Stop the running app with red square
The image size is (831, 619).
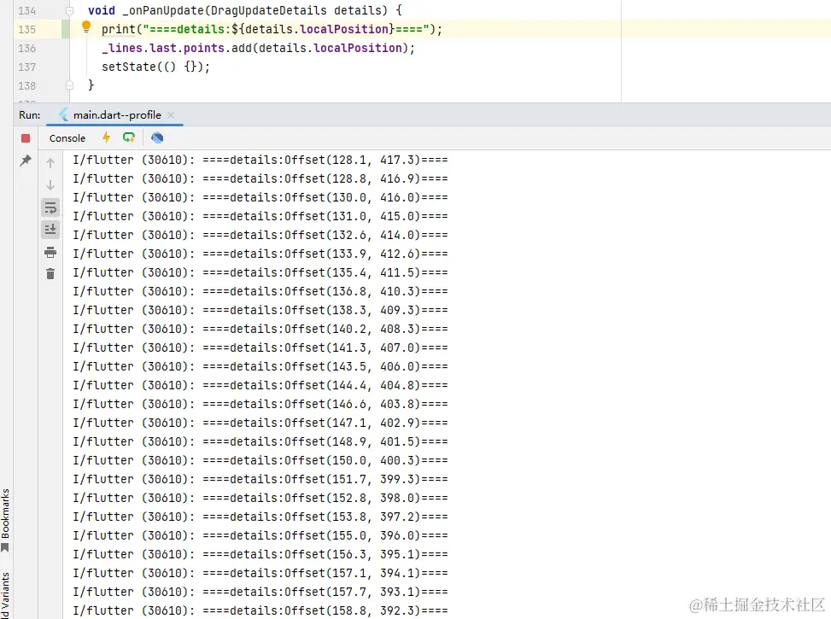click(26, 138)
